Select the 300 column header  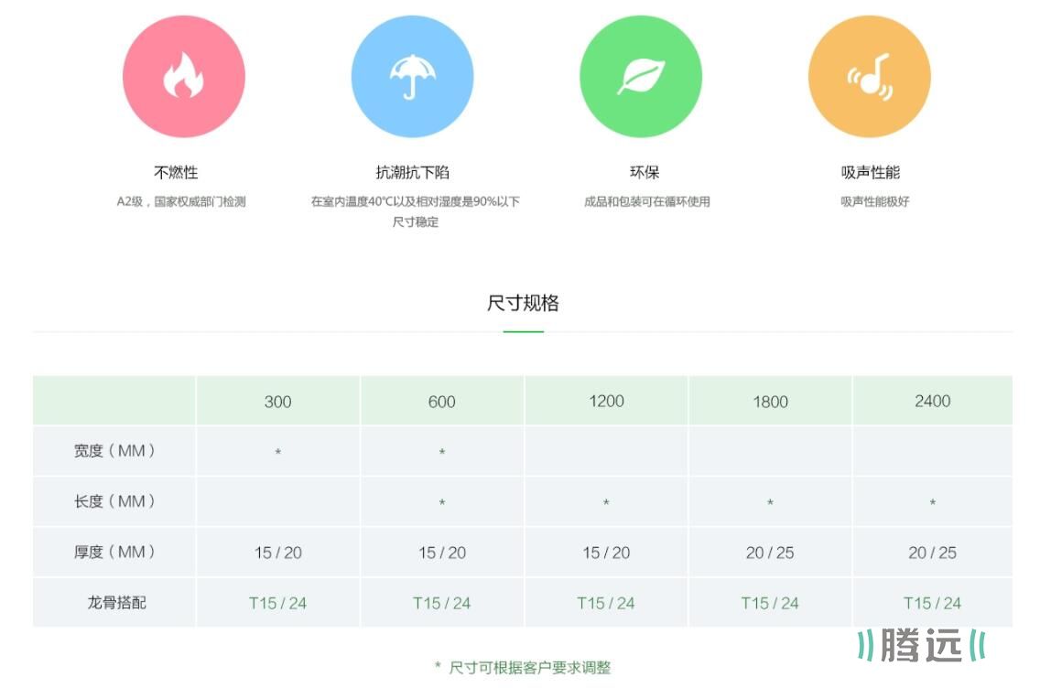coord(277,402)
